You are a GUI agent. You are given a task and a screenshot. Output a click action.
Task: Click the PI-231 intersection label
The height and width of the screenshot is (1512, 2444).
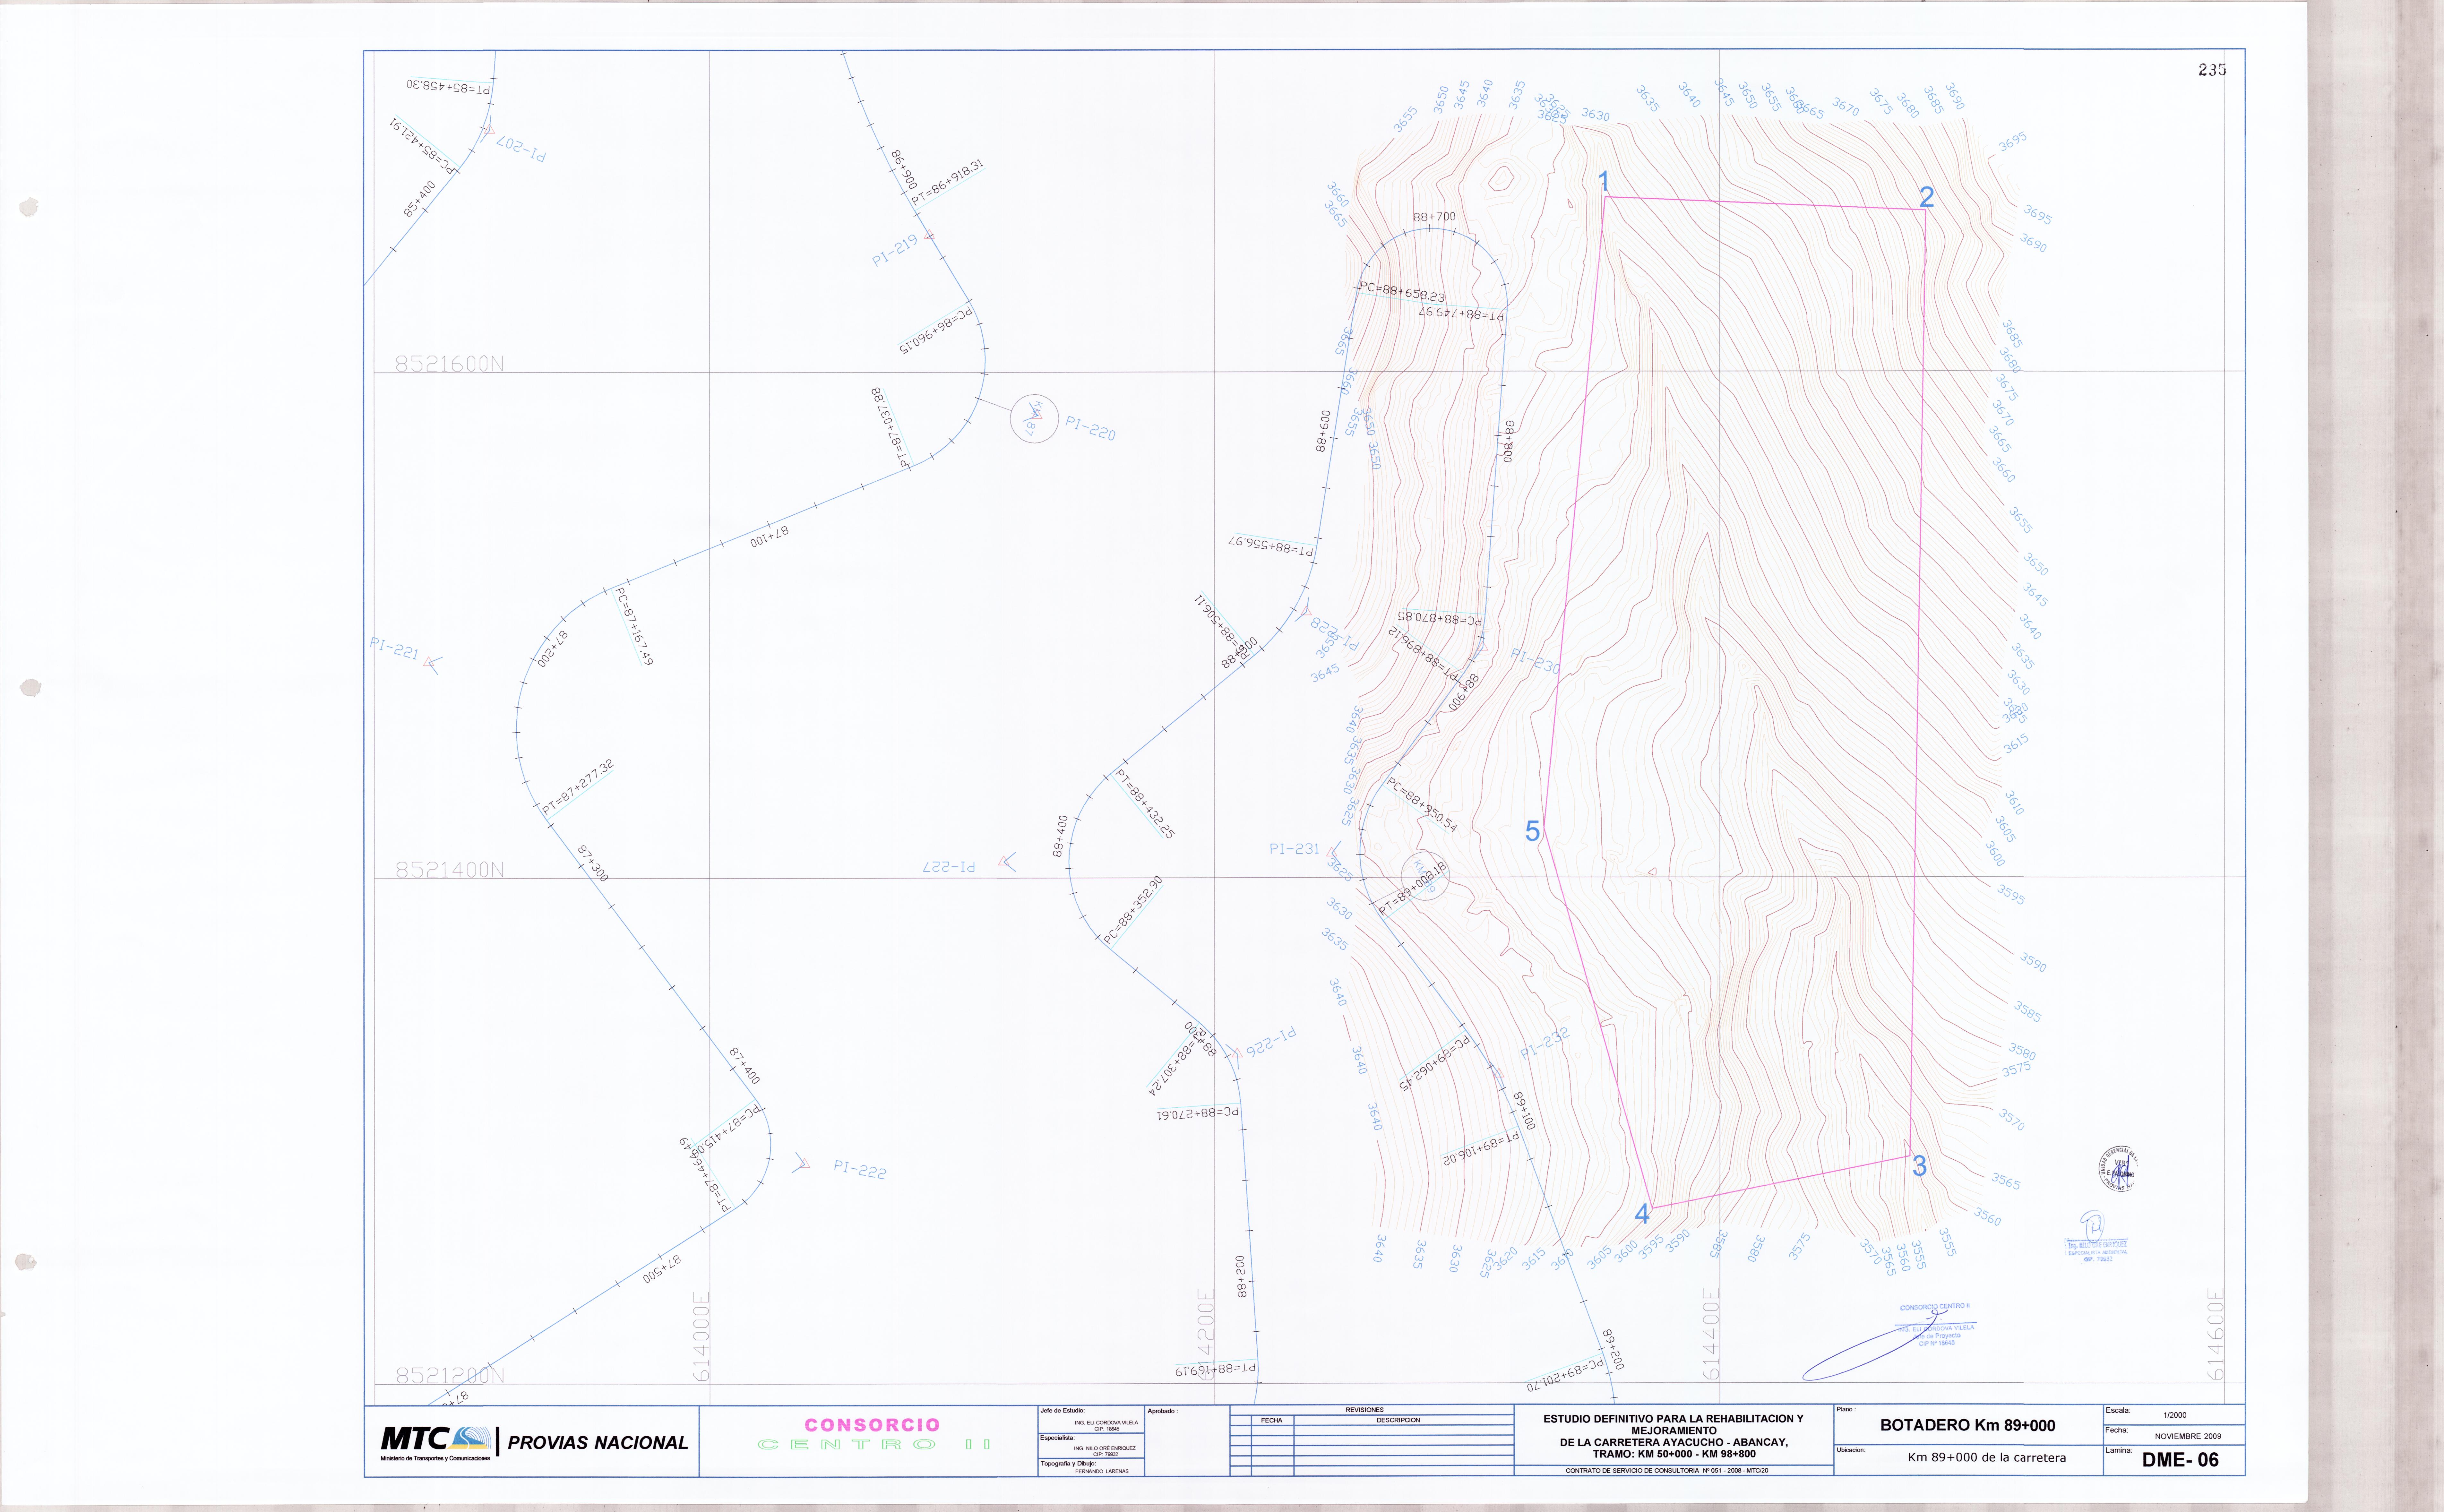(x=1294, y=849)
